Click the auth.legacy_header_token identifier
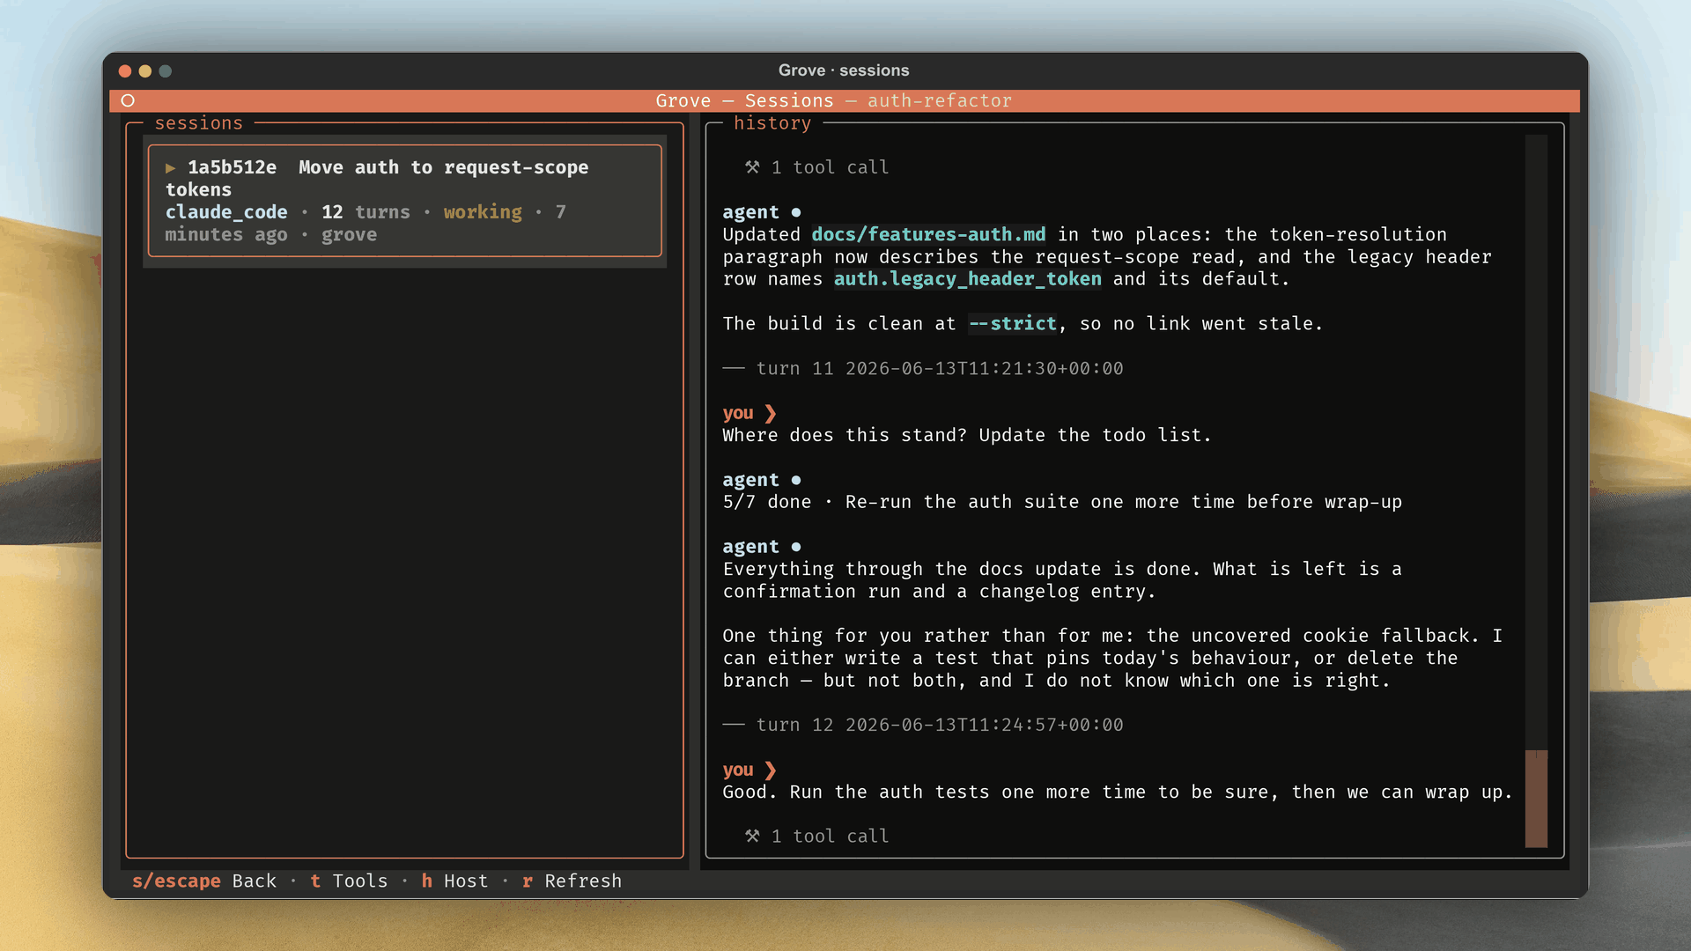 [x=967, y=279]
